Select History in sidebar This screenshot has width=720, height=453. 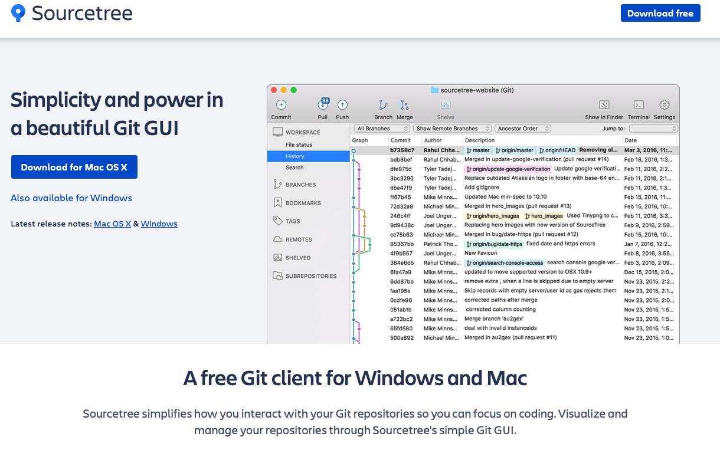pos(309,156)
